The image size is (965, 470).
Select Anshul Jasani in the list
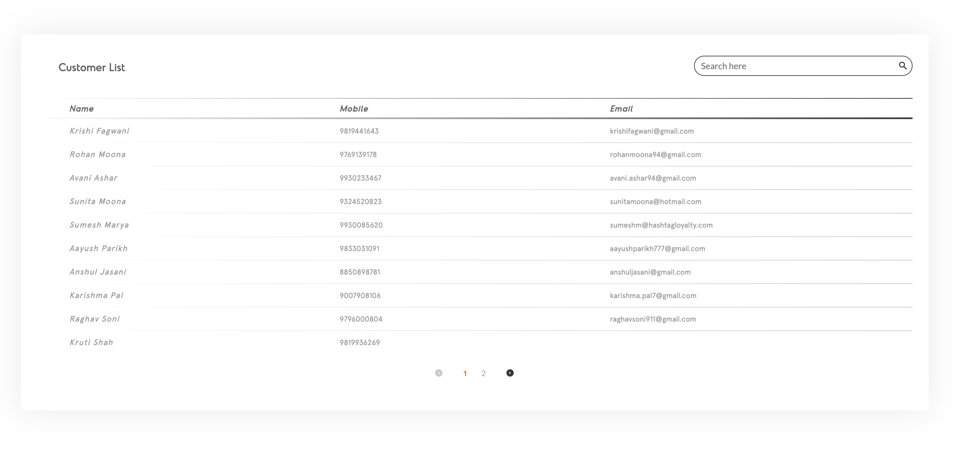[x=98, y=272]
